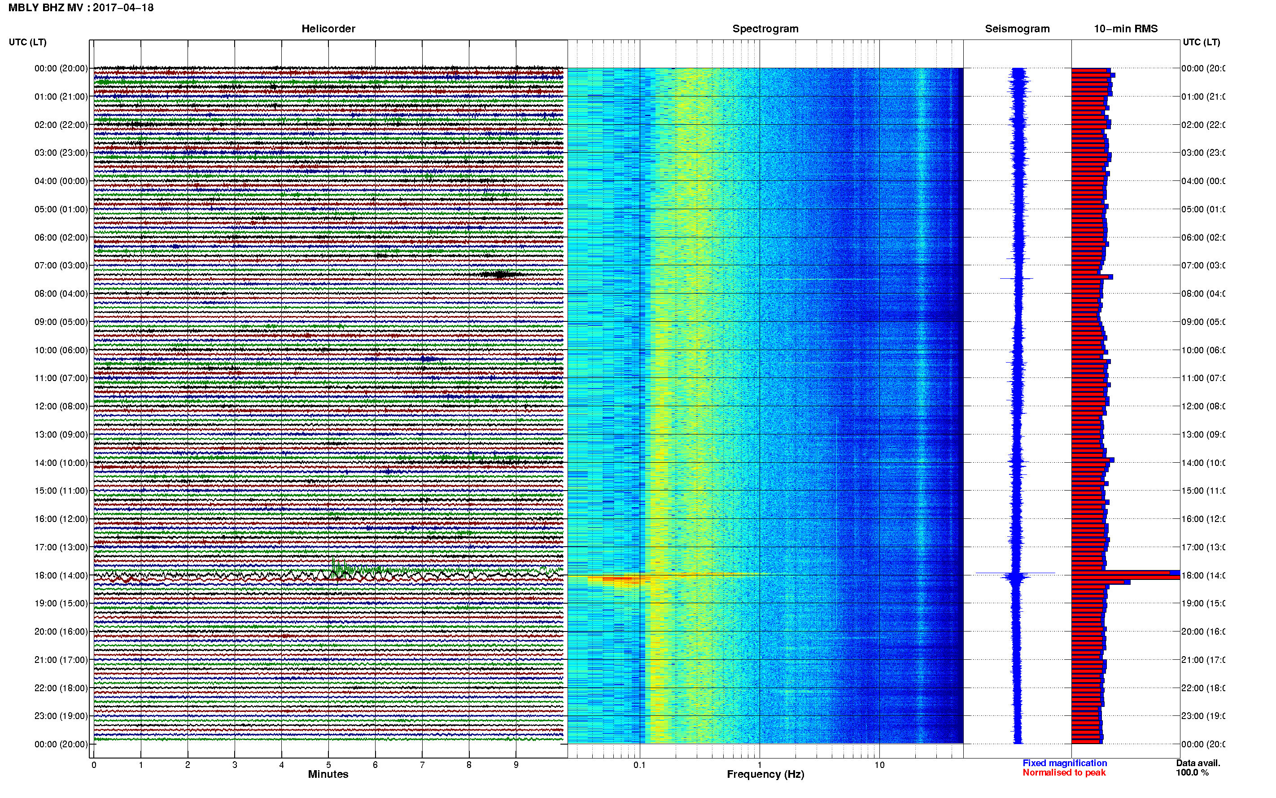This screenshot has height=798, width=1276.
Task: Click the seismogram spike near 07:30
Action: coord(1017,278)
